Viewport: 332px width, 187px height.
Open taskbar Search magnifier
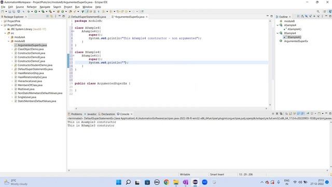(x=128, y=182)
